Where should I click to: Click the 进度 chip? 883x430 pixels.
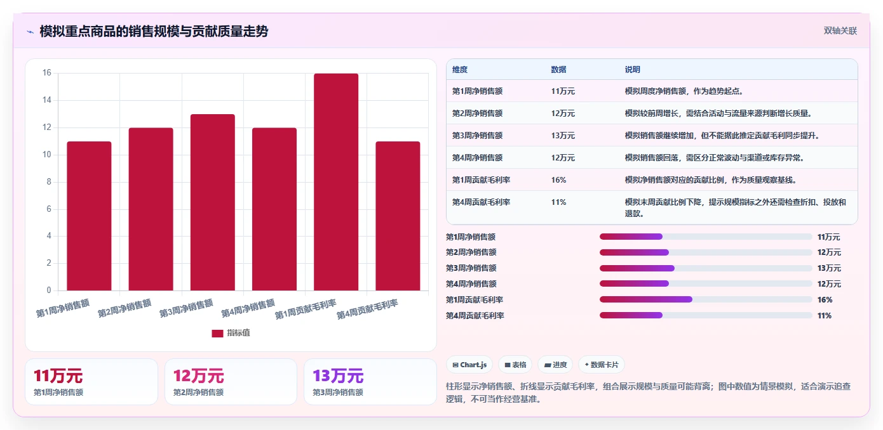[555, 365]
